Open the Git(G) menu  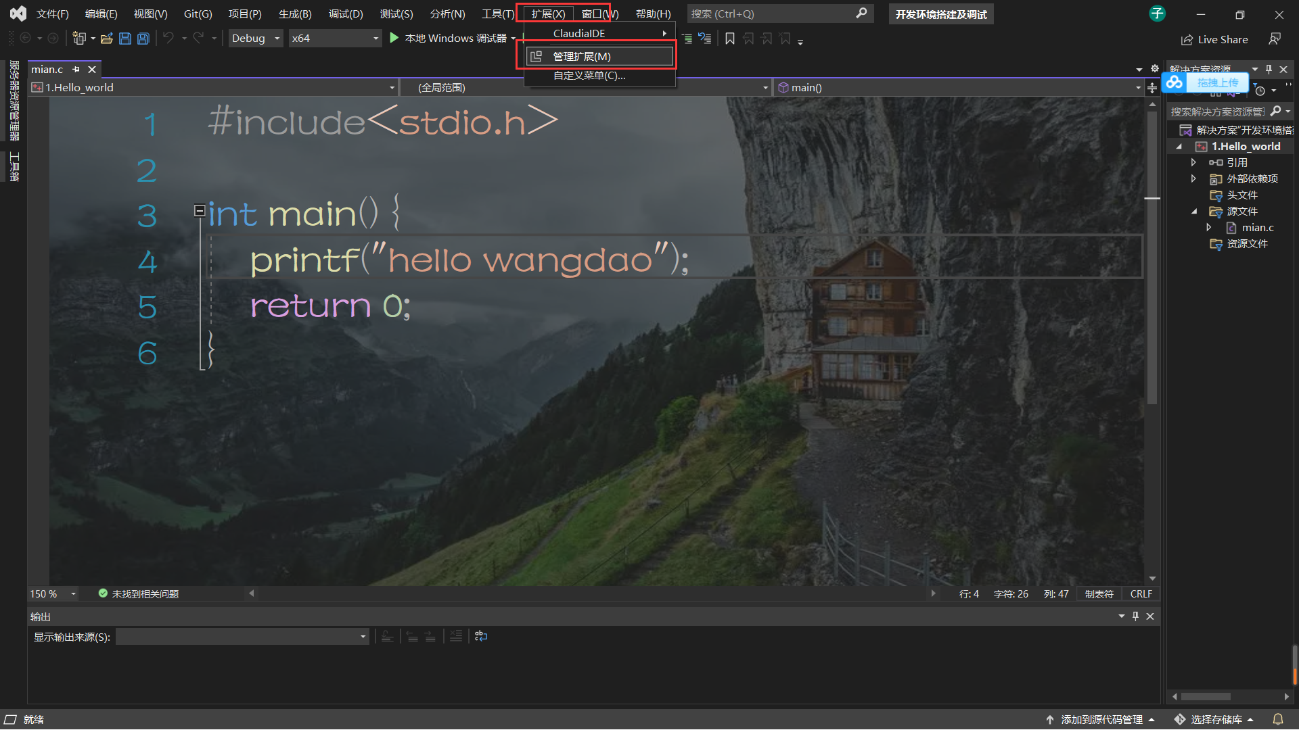click(x=197, y=14)
